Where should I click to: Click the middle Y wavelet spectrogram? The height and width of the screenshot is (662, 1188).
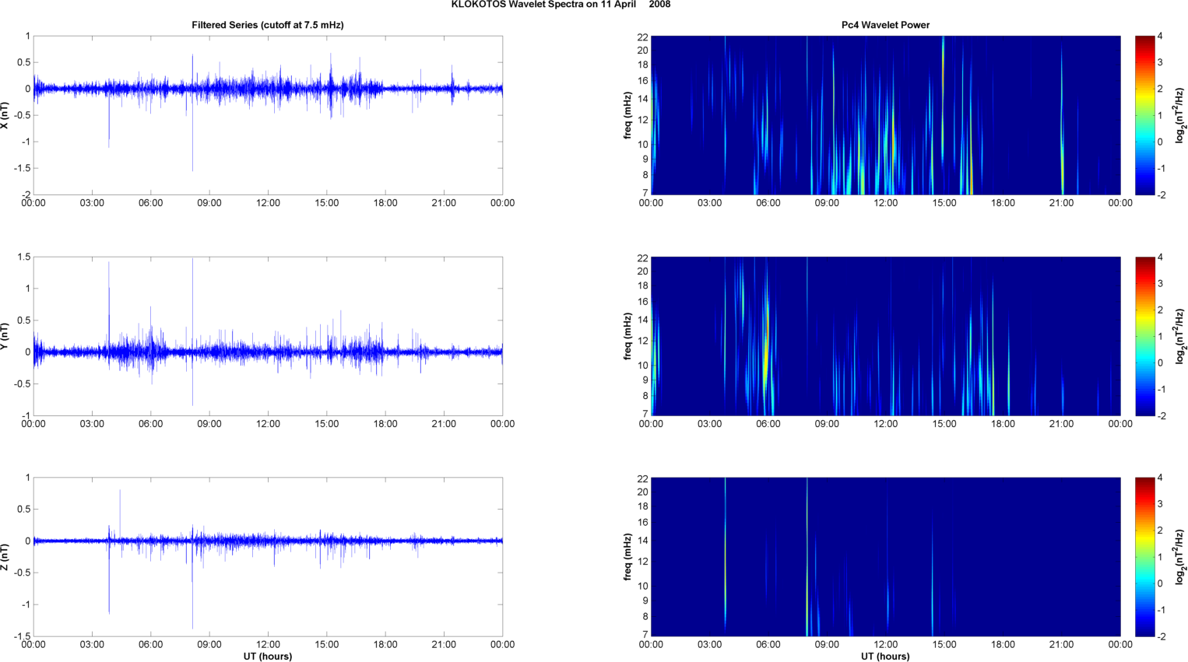[885, 336]
